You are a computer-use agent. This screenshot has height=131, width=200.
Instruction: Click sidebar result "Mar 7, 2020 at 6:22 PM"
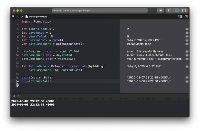(x=144, y=40)
